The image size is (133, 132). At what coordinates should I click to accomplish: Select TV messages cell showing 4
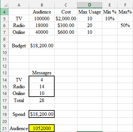click(42, 80)
